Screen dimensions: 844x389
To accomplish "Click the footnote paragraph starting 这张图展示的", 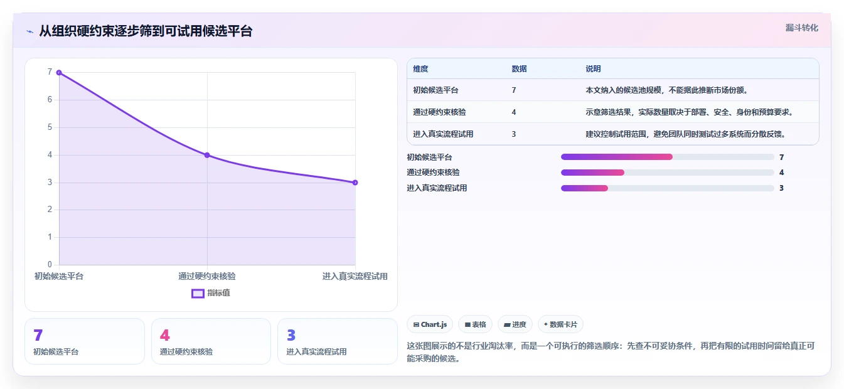I will tap(611, 353).
